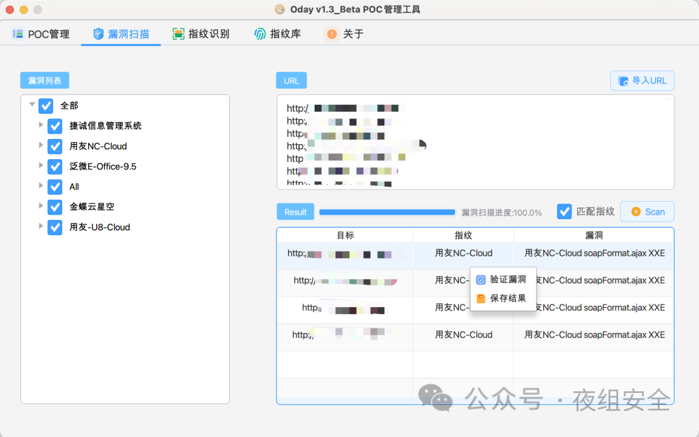Start scanning with the Scan button

[647, 211]
